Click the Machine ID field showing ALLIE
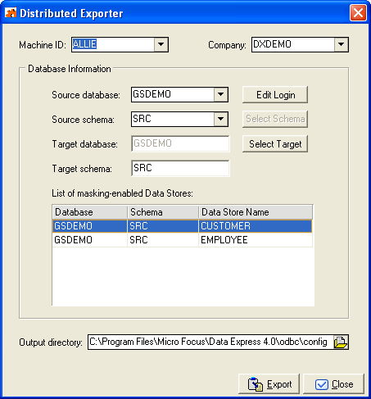This screenshot has width=371, height=399. pos(113,44)
